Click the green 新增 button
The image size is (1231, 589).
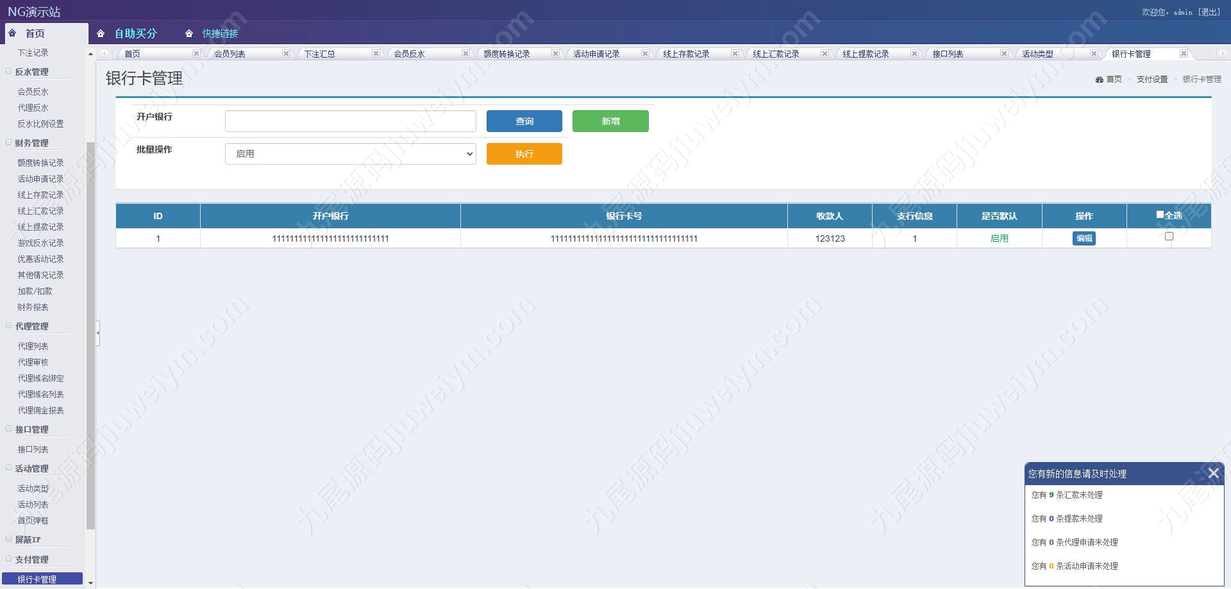(x=610, y=121)
